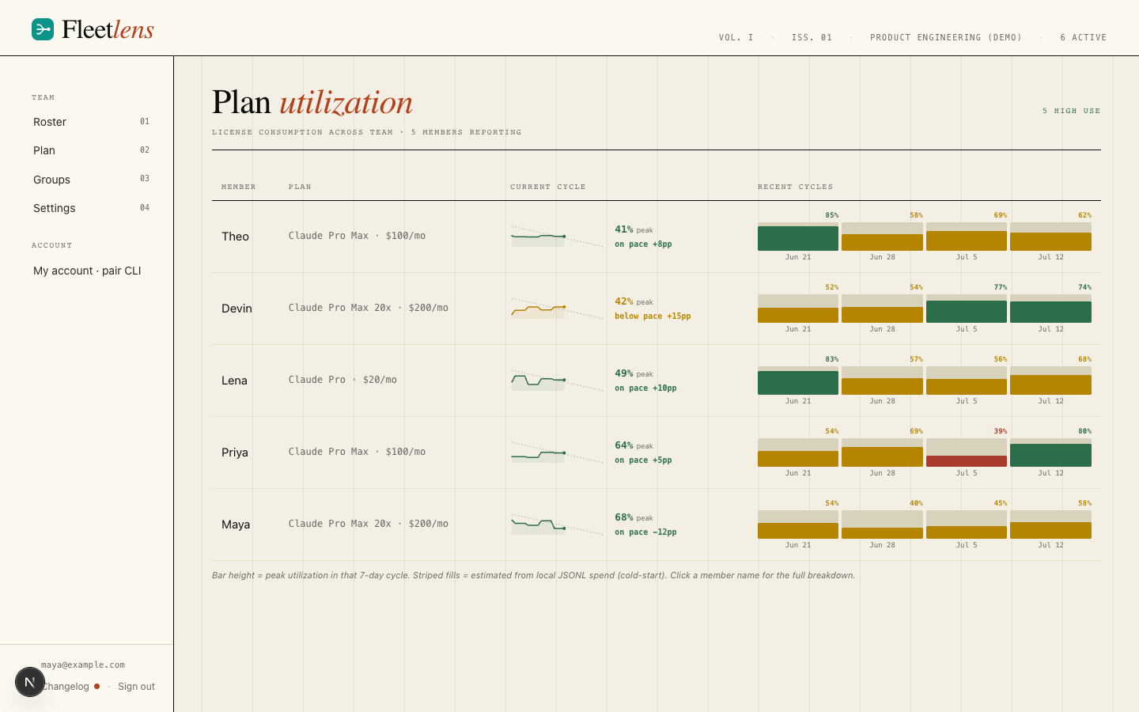The height and width of the screenshot is (712, 1139).
Task: Click the PLAN column header
Action: [300, 187]
